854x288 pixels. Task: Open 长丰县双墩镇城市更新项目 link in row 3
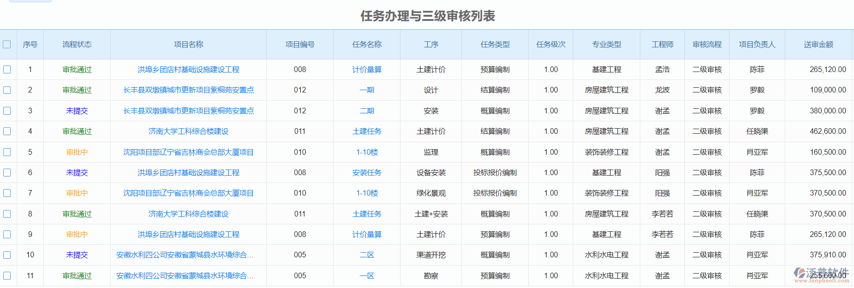pyautogui.click(x=189, y=111)
